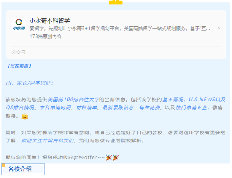The height and width of the screenshot is (178, 232).
Task: Click the 小永哥 account logo avatar
Action: (19, 25)
